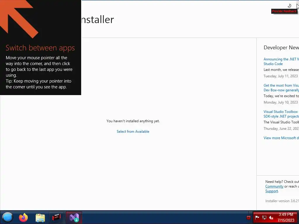Click the View more Microsoft developer news link
The image size is (299, 224).
click(x=281, y=138)
